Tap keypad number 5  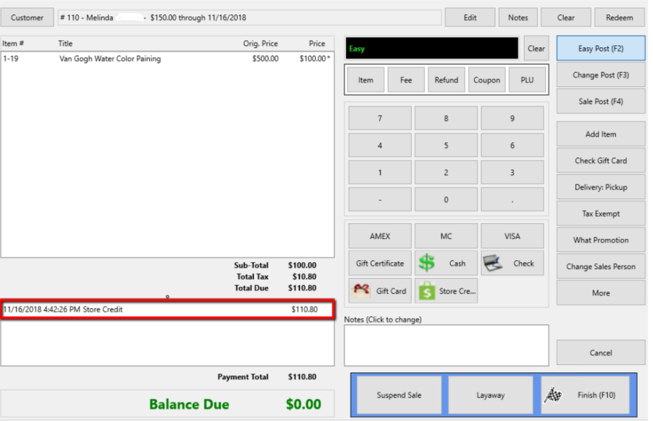[x=446, y=145]
